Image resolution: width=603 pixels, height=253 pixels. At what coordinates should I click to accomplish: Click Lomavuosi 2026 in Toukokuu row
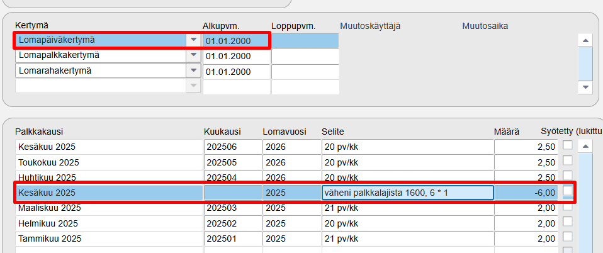[x=291, y=162]
